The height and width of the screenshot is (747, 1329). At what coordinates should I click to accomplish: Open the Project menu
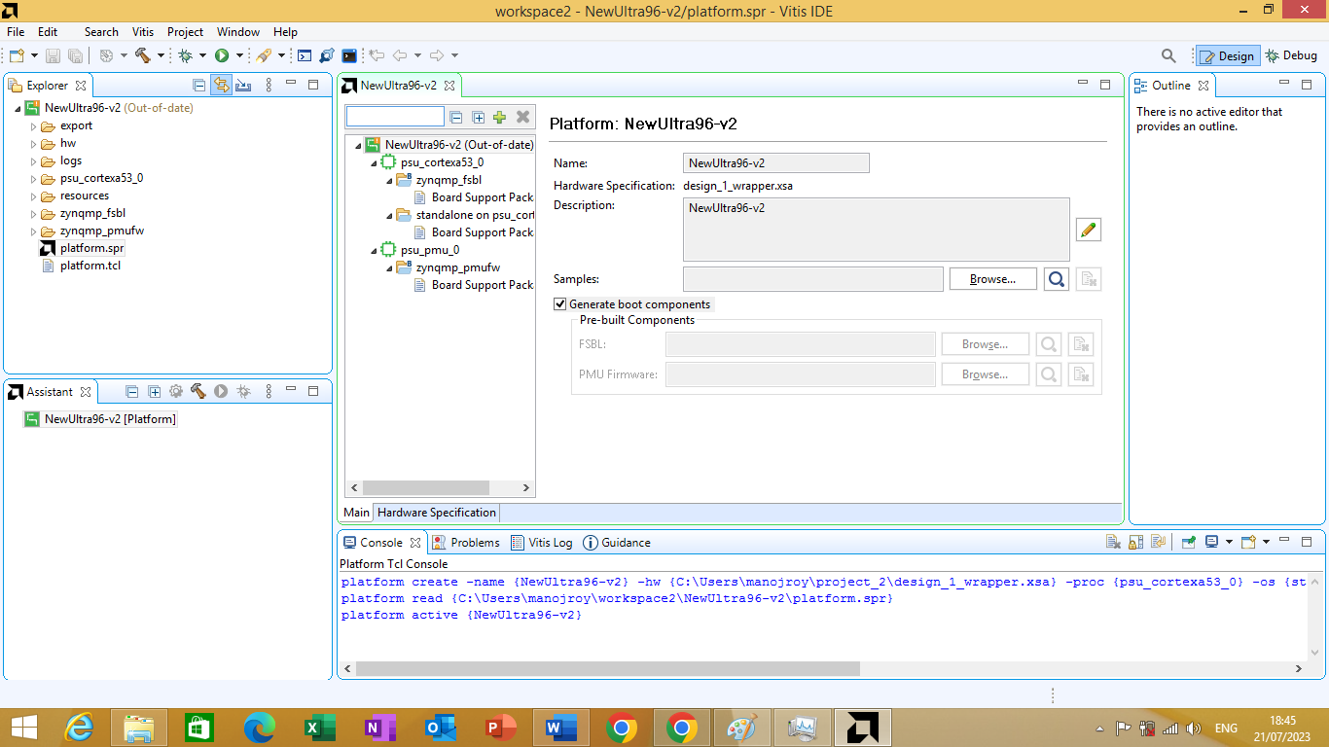point(185,32)
